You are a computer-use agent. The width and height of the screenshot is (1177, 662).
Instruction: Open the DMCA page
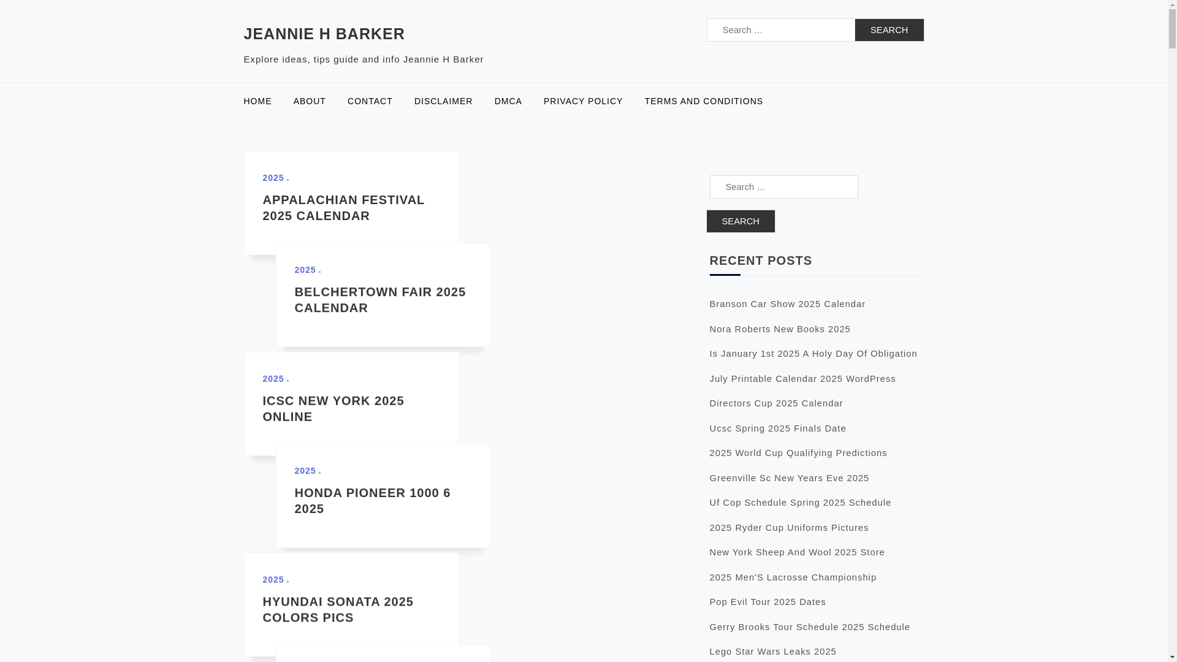pos(508,101)
